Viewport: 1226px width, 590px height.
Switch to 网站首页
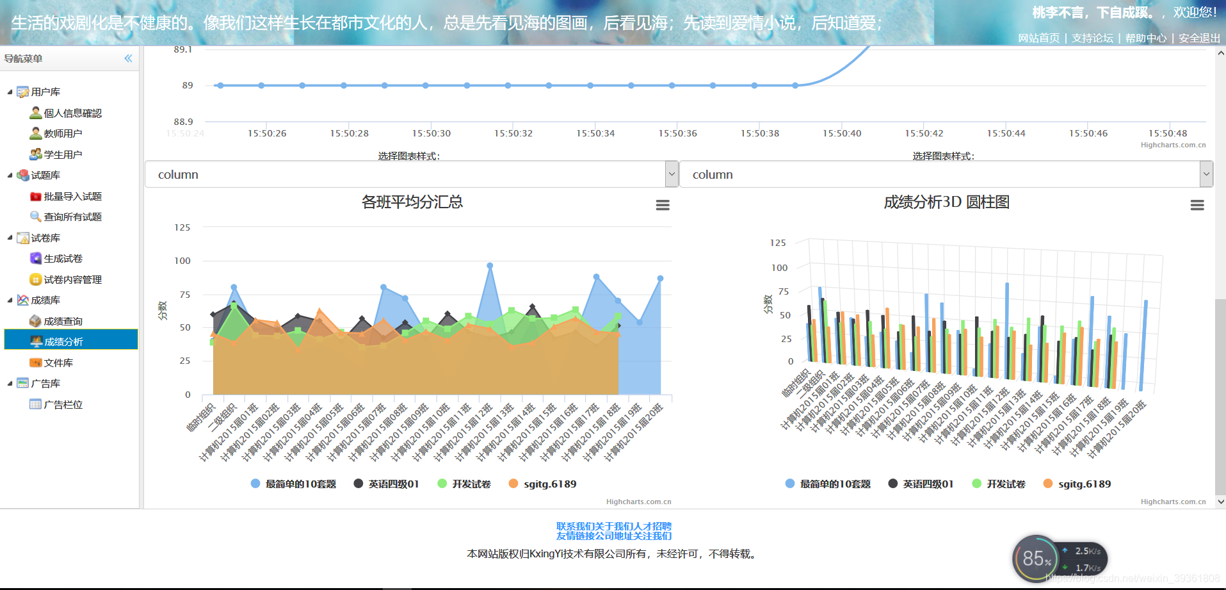click(1038, 38)
